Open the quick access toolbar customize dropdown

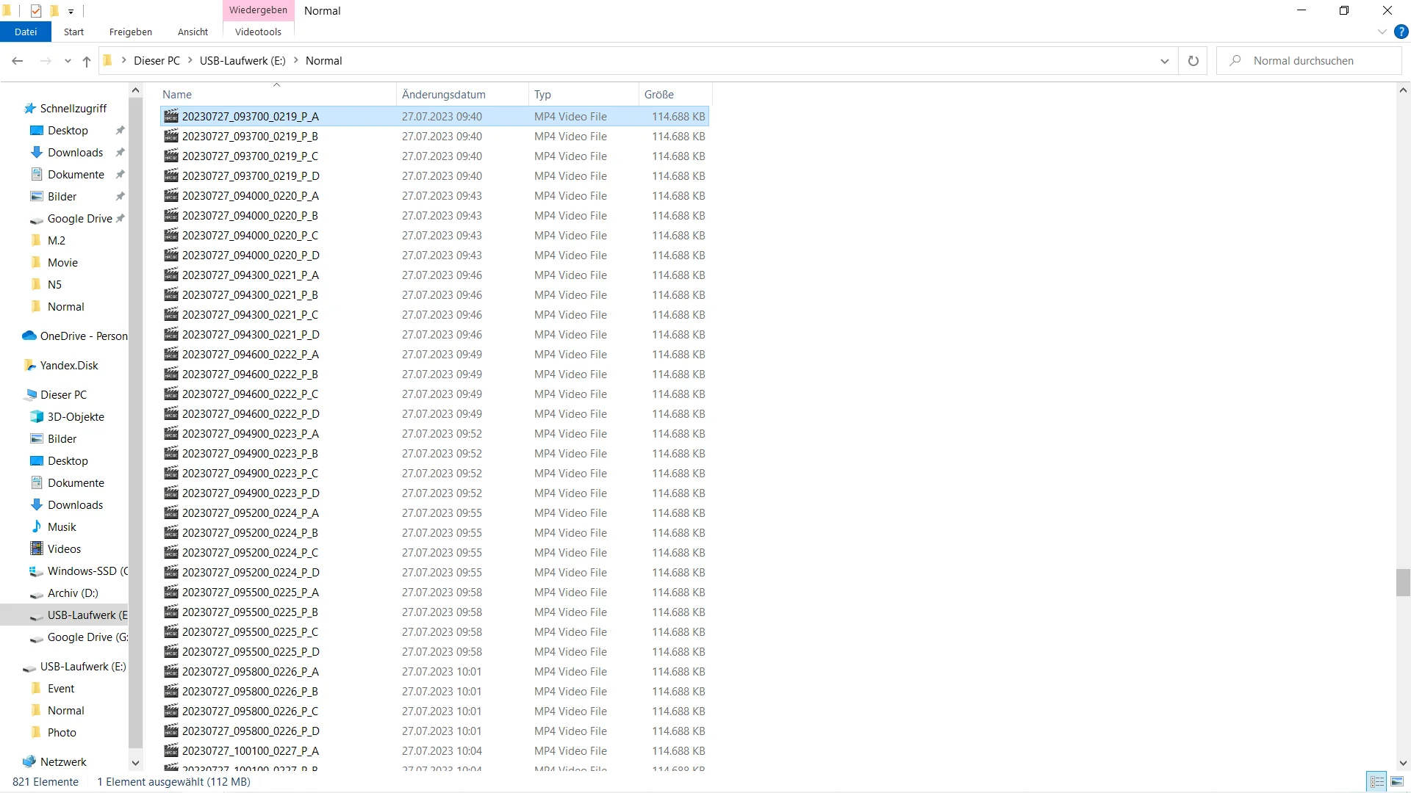[71, 11]
